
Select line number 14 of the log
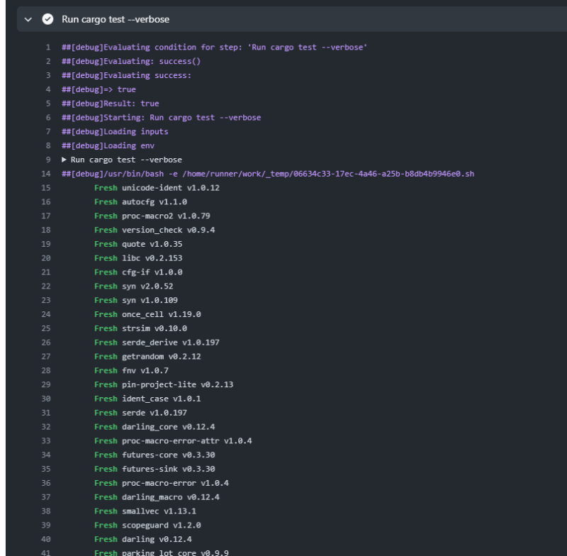[x=44, y=174]
